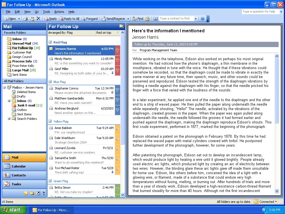
Task: Open the New button dropdown arrow
Action: 19,19
